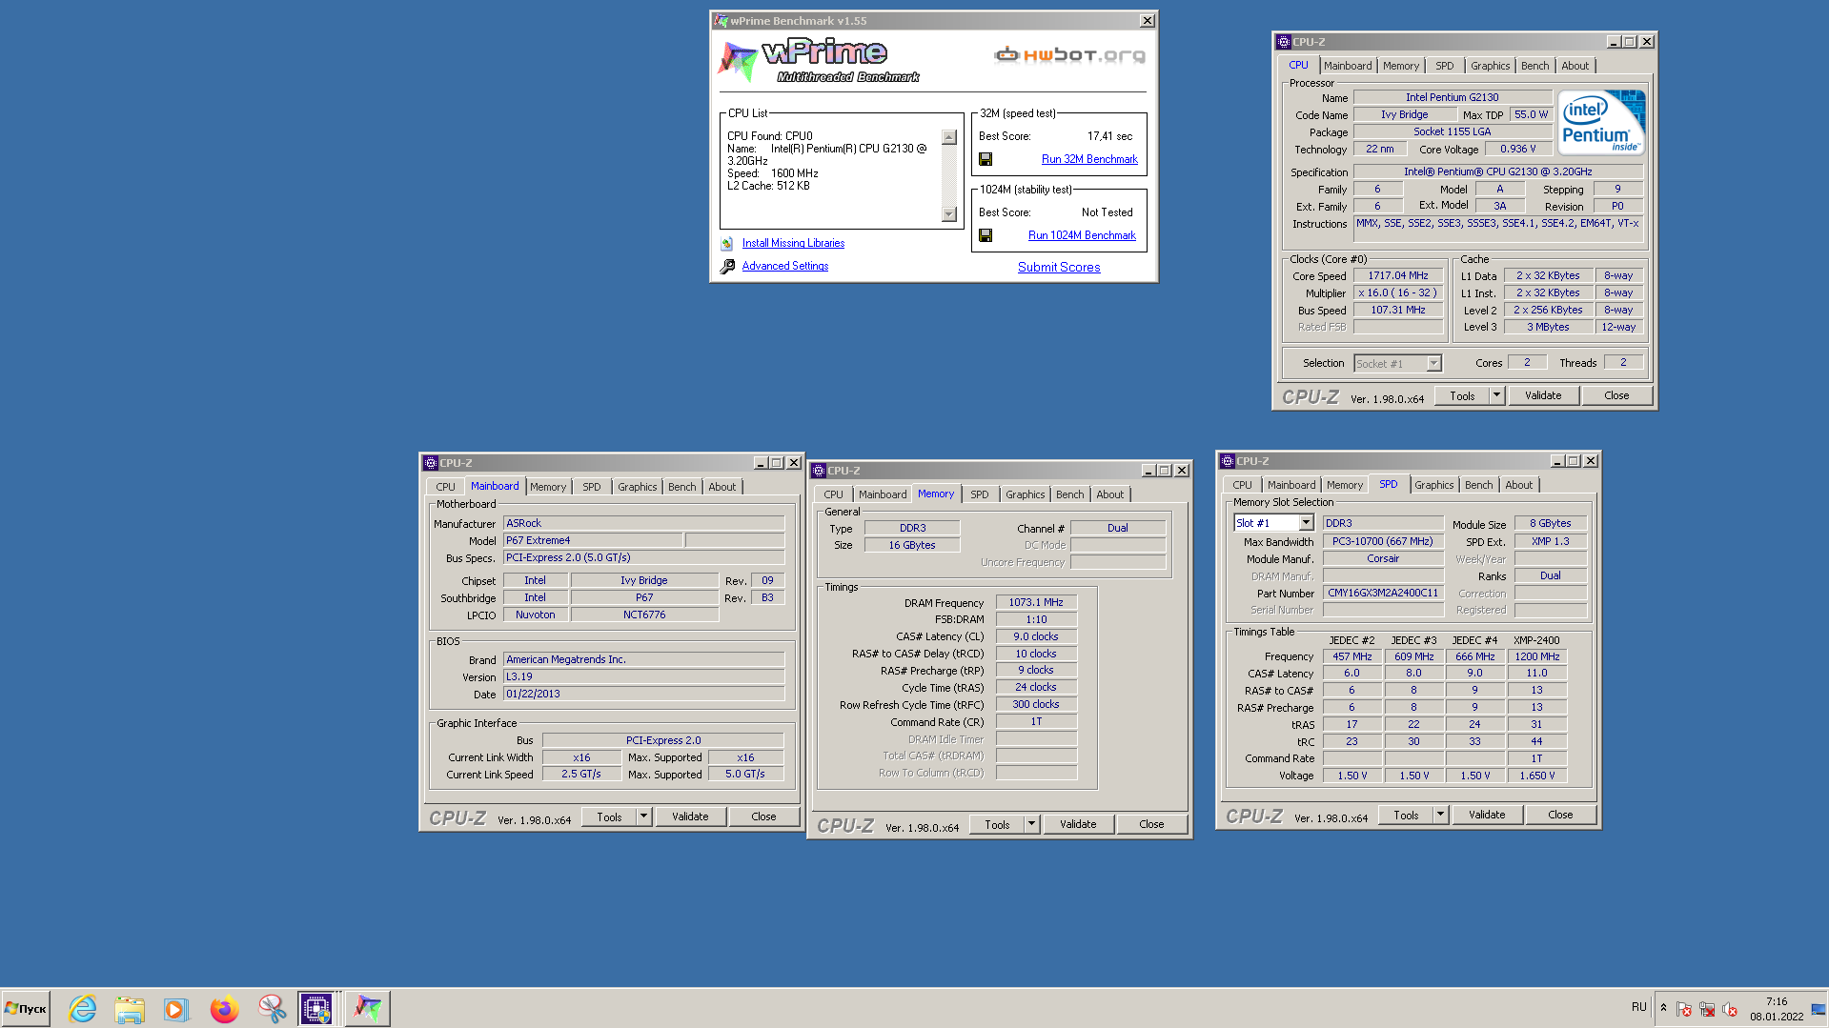
Task: Click Run 1024M Benchmark link
Action: pos(1082,235)
